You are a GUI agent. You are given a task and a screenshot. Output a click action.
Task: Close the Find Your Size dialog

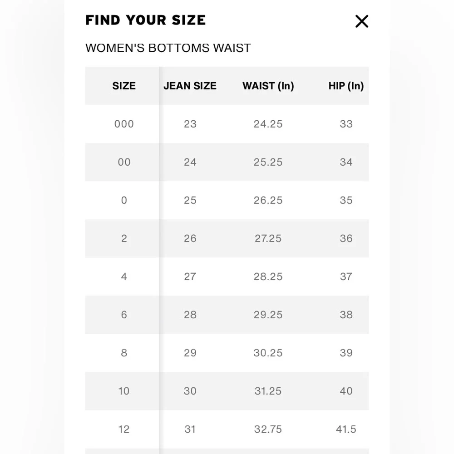point(362,21)
